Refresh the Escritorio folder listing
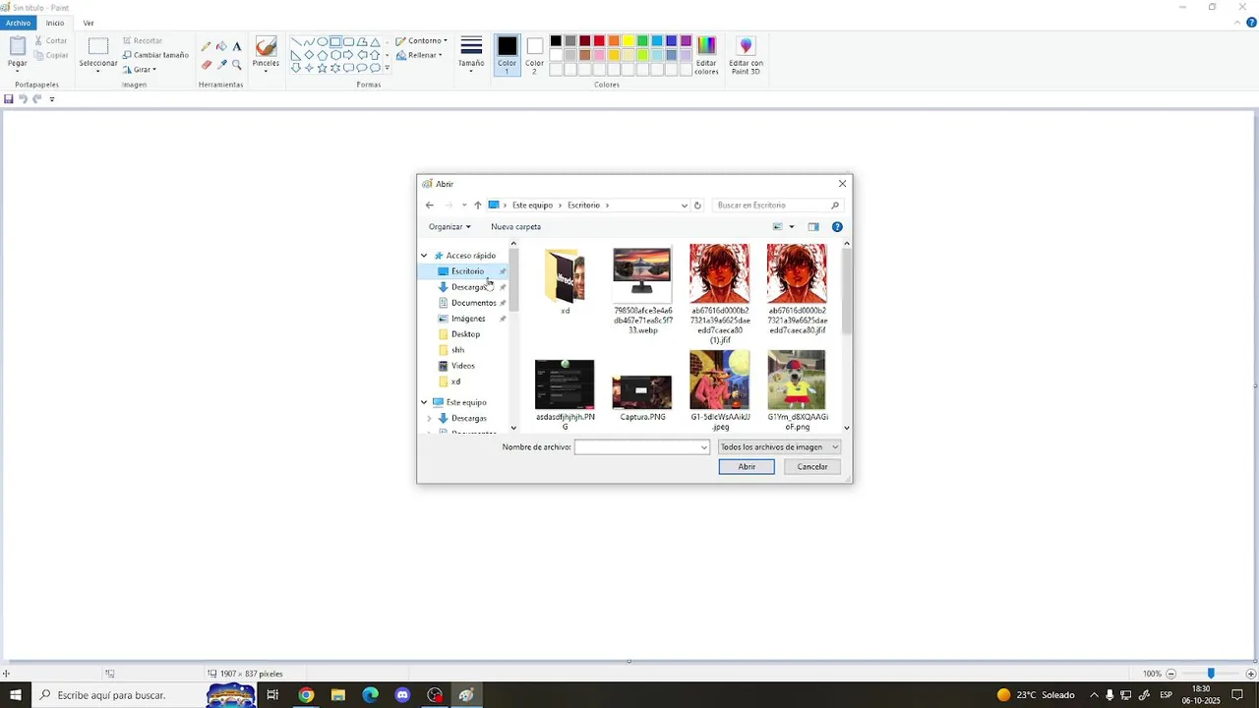1259x708 pixels. (697, 206)
